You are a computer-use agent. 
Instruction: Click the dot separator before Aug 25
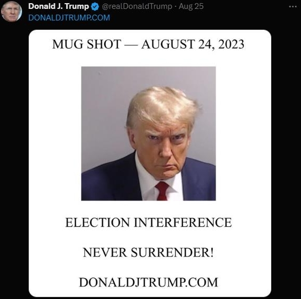click(x=176, y=7)
